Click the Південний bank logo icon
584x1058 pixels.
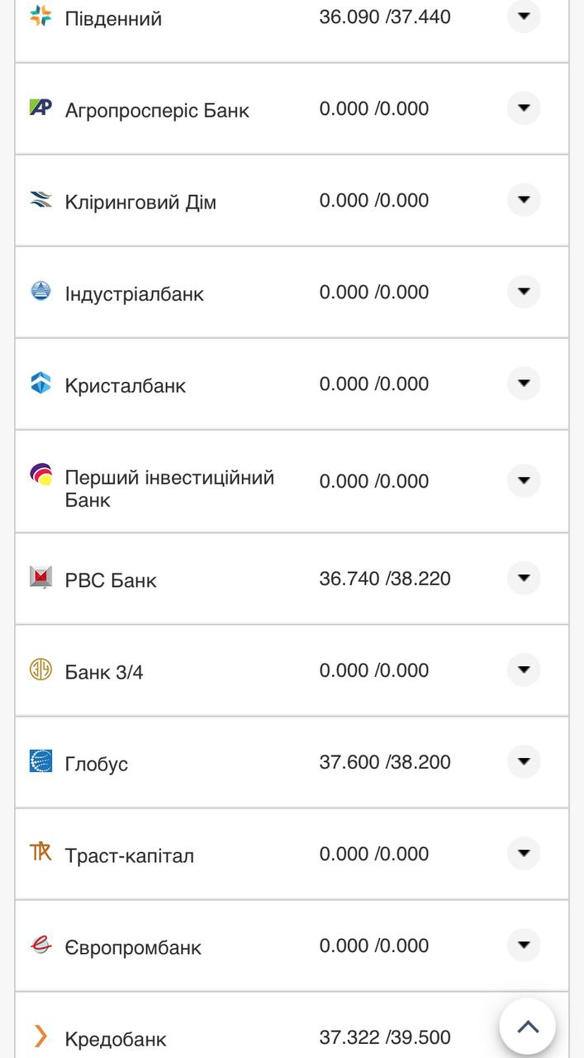coord(40,16)
